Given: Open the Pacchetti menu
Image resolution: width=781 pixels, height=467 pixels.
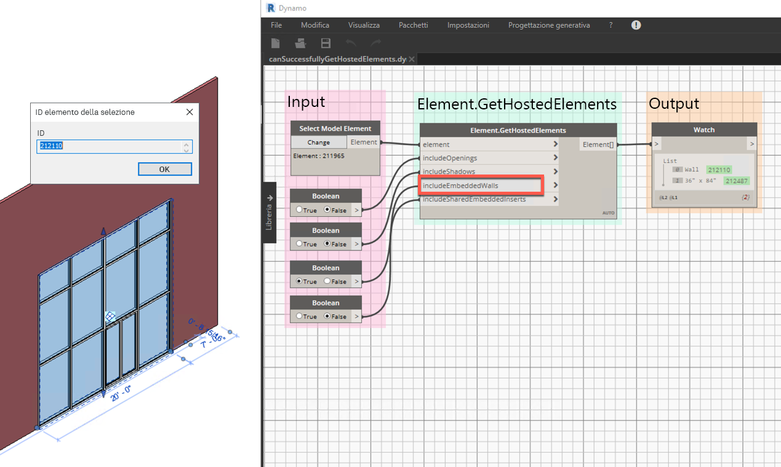Looking at the screenshot, I should click(x=413, y=25).
